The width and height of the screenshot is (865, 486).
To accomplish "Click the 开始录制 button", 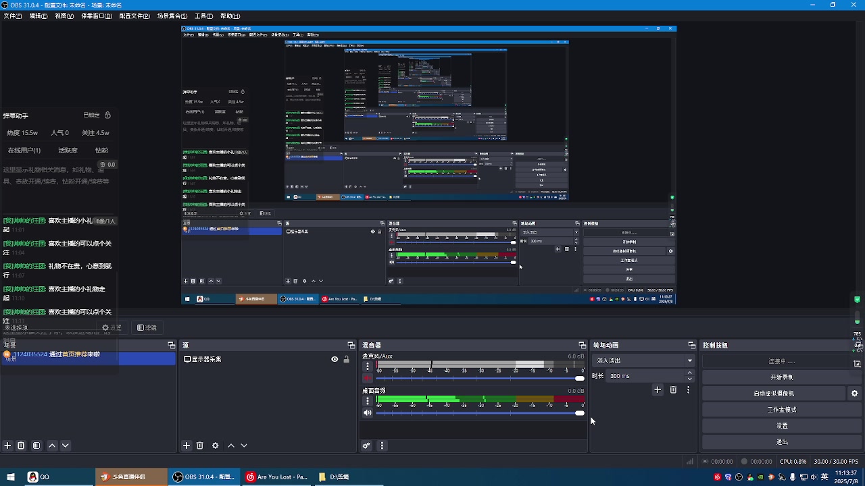I will click(x=782, y=377).
